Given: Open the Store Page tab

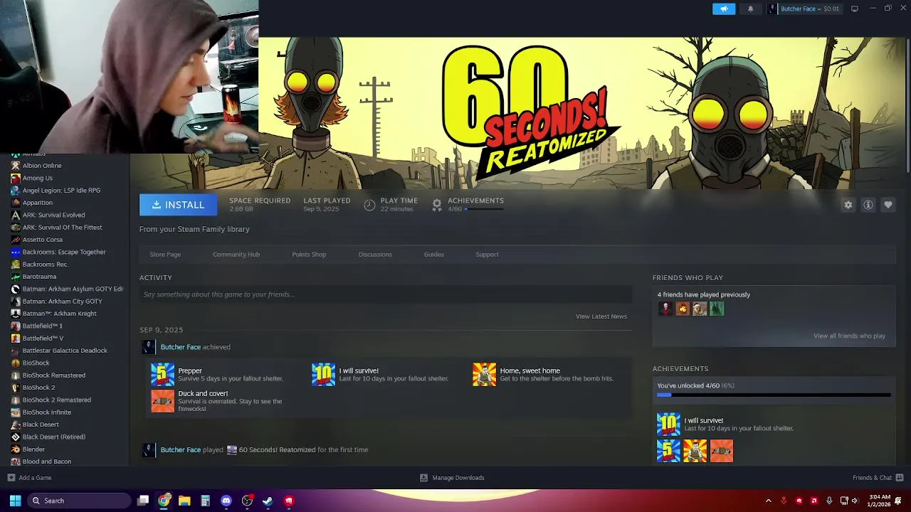Looking at the screenshot, I should coord(165,255).
